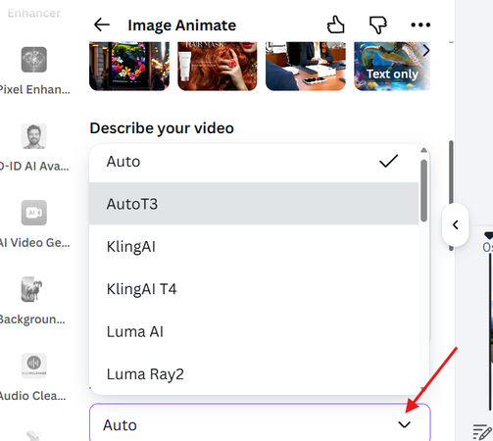The width and height of the screenshot is (493, 441).
Task: Go back from Image Animate panel
Action: [x=102, y=24]
